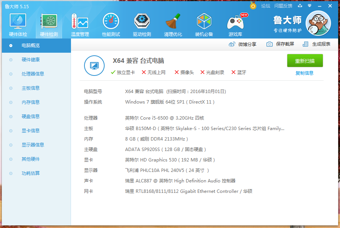Screen dimensions: 340x228
Task: Click the 瑞昱 RTL8168 network card value
Action: pyautogui.click(x=189, y=191)
